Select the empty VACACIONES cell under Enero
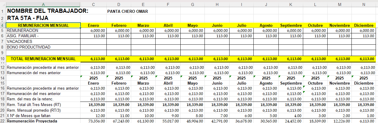Viewport: 378px width, 123px height. click(x=94, y=41)
